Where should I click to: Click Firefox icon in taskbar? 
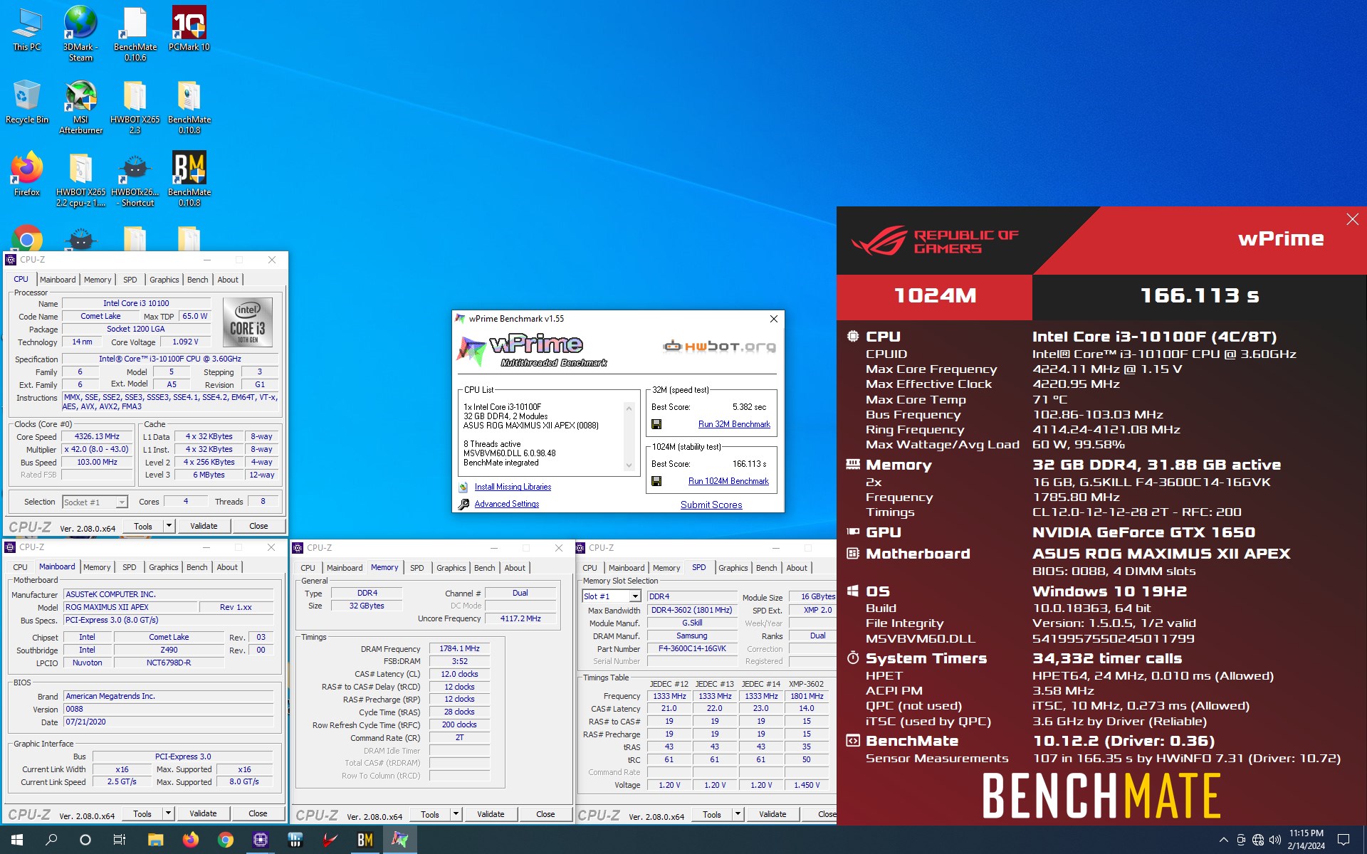(190, 840)
